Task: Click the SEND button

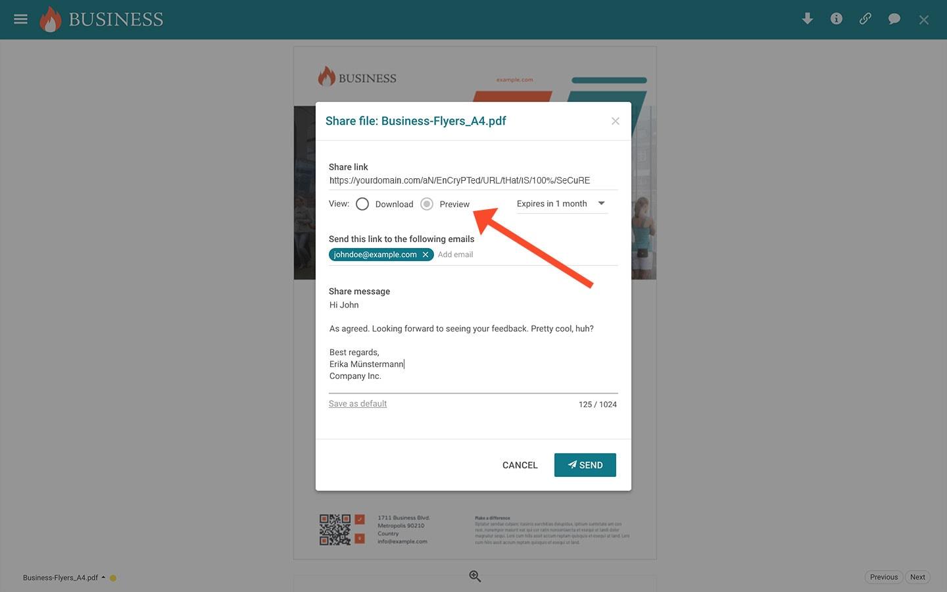Action: click(585, 465)
